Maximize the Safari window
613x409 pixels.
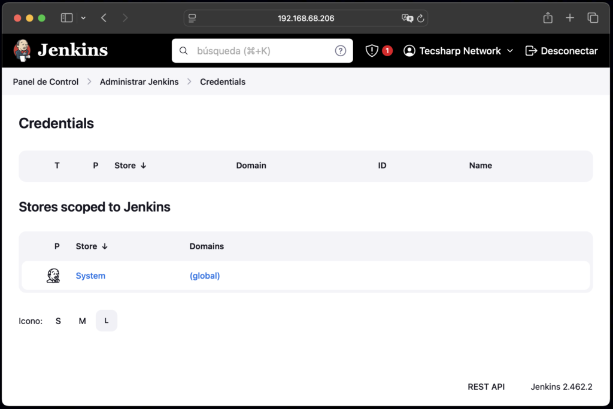(x=42, y=18)
